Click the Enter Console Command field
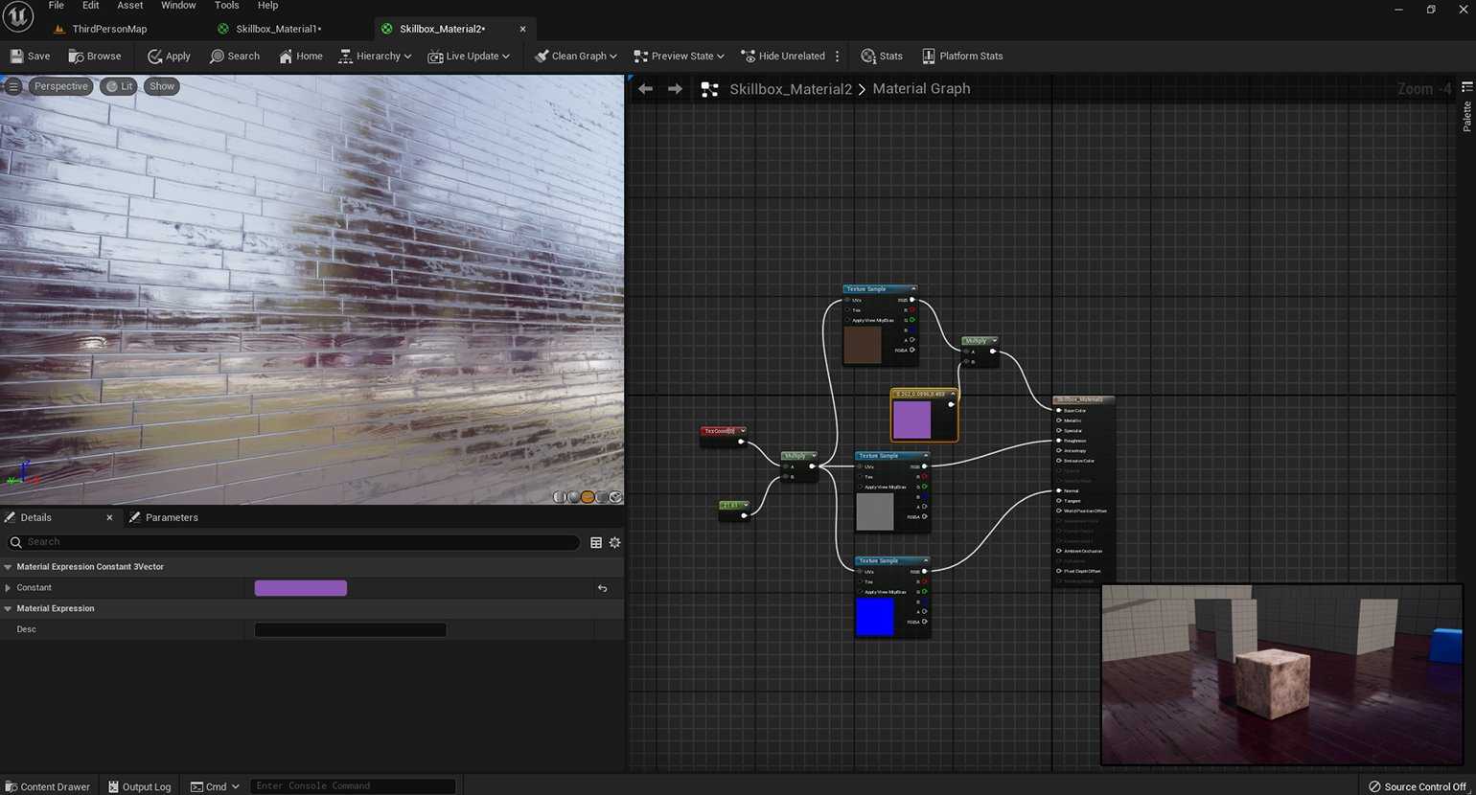This screenshot has height=795, width=1476. (x=352, y=786)
